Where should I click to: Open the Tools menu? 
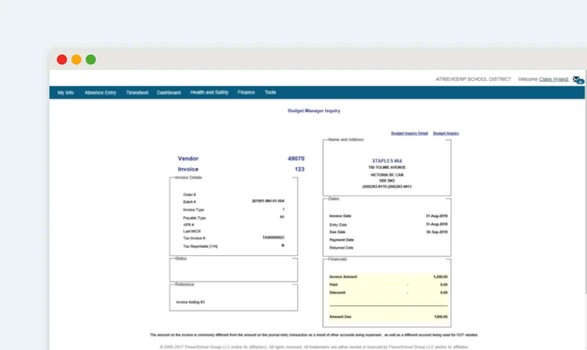click(270, 92)
